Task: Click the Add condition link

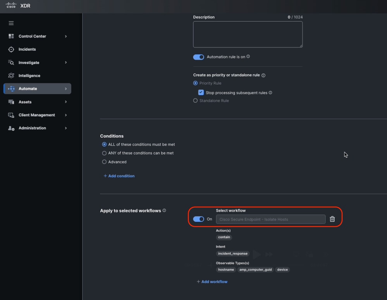Action: click(119, 176)
